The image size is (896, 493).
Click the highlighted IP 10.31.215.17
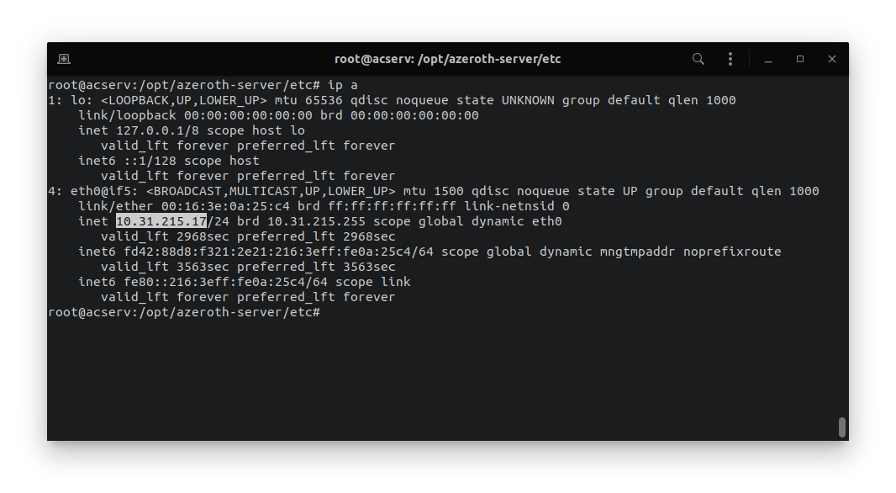(x=161, y=221)
